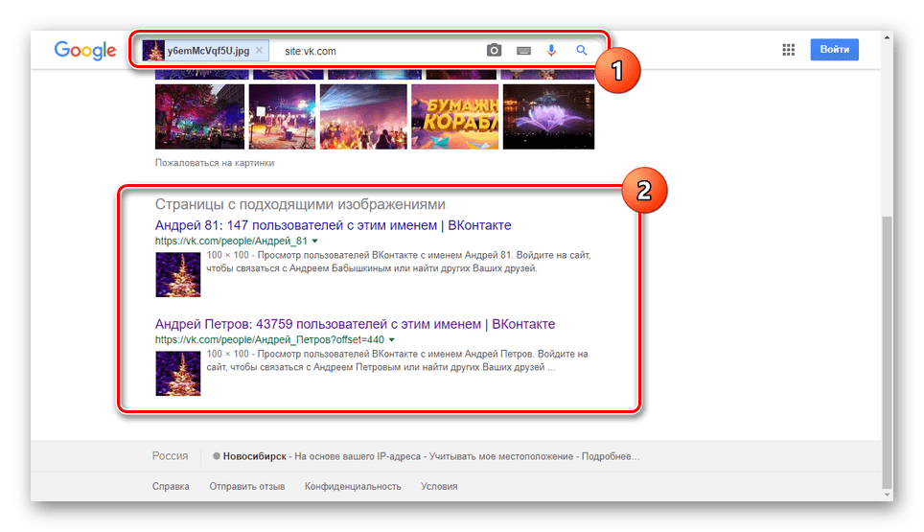Click the Россия footer text

coord(171,456)
